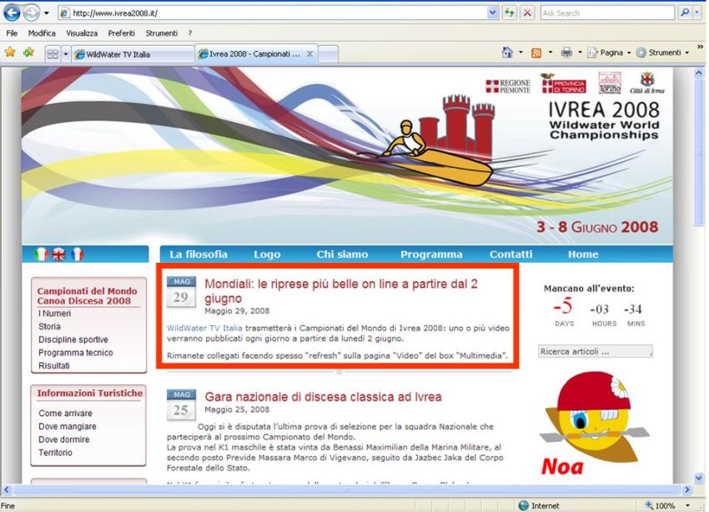Click the browser Forward arrow button

pos(31,13)
